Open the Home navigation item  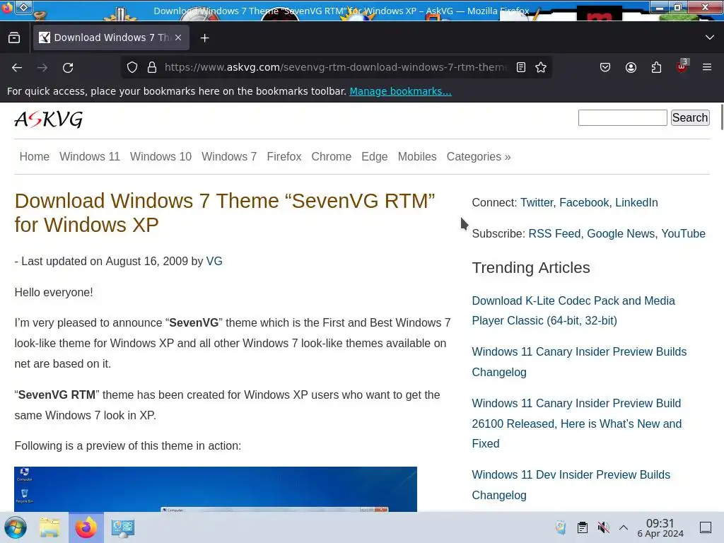[34, 156]
